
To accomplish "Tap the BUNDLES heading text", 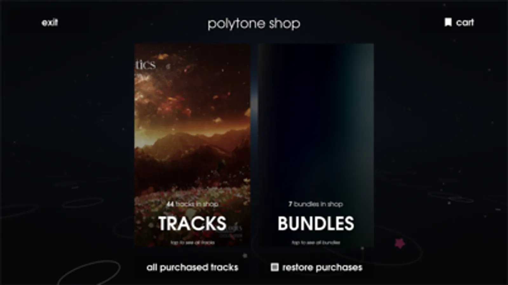I will pyautogui.click(x=316, y=224).
